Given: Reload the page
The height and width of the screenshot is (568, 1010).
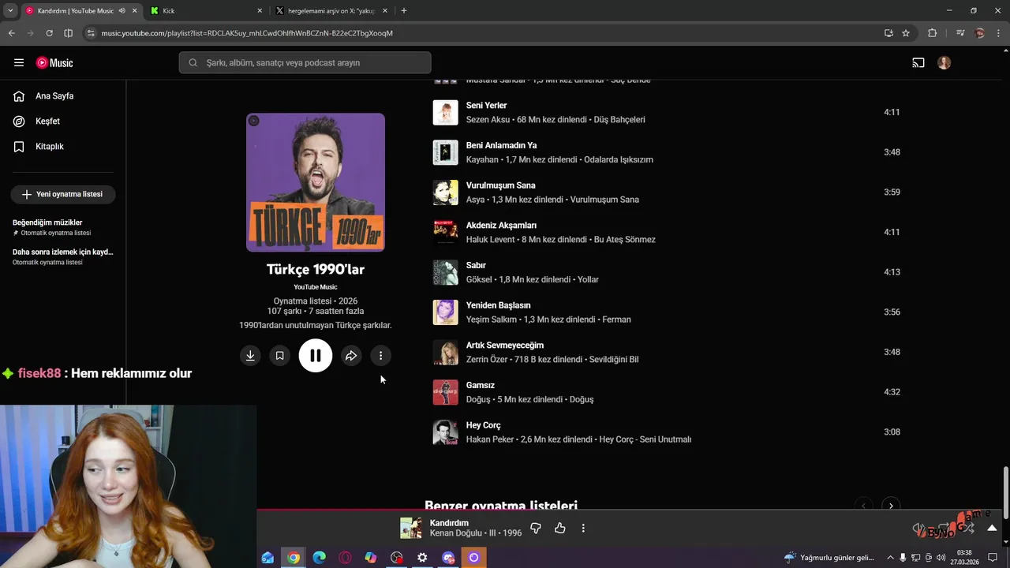Looking at the screenshot, I should 49,33.
